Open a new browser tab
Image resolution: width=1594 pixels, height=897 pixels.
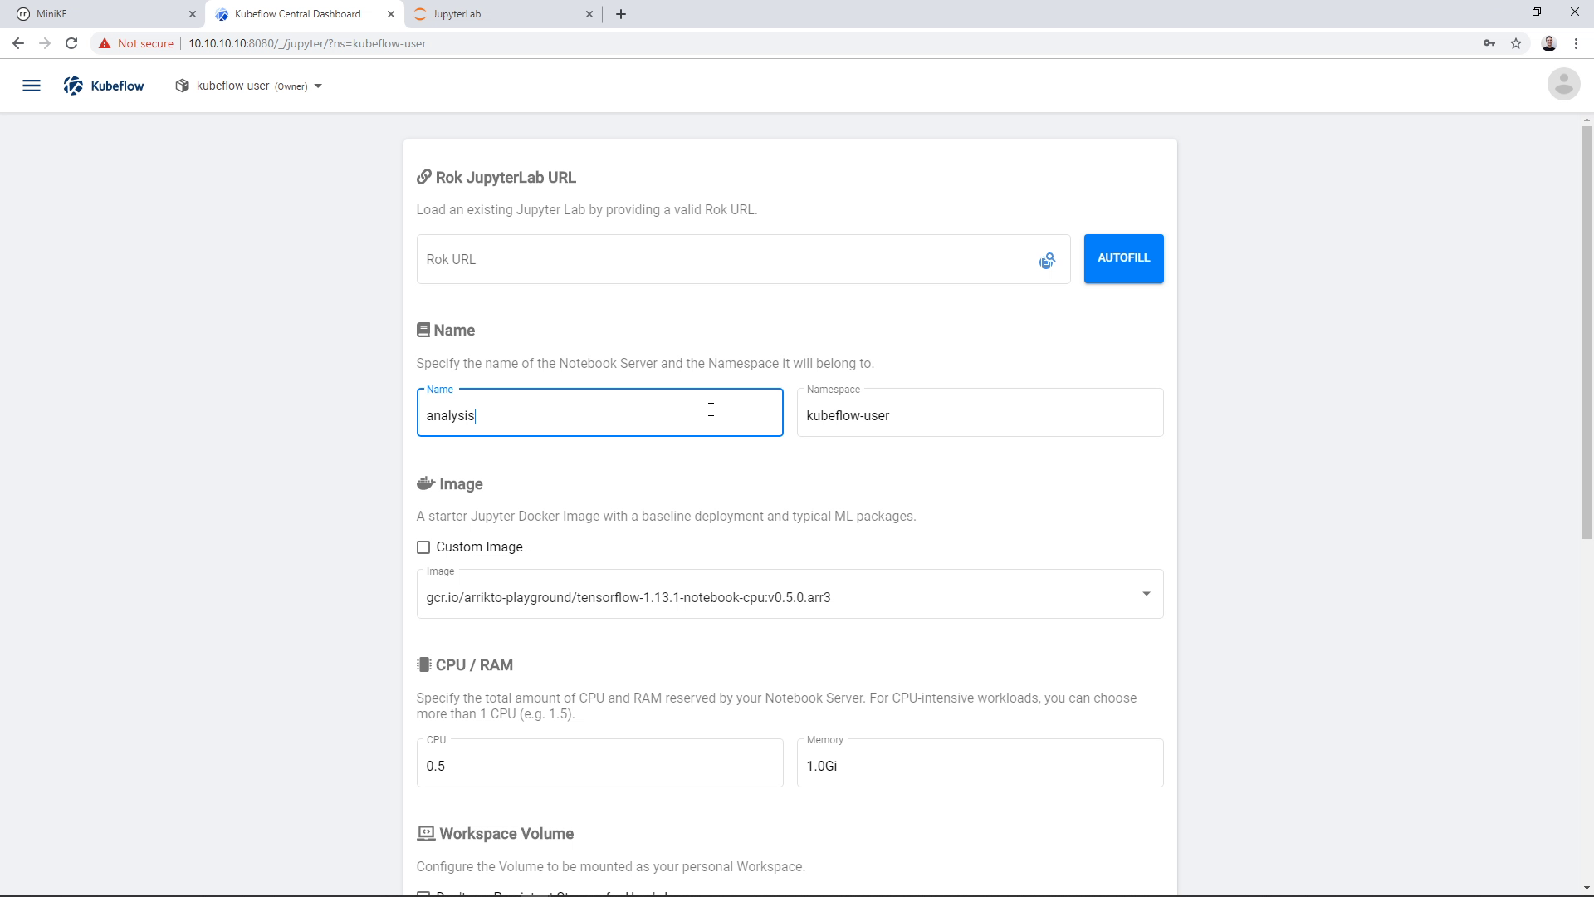tap(621, 14)
